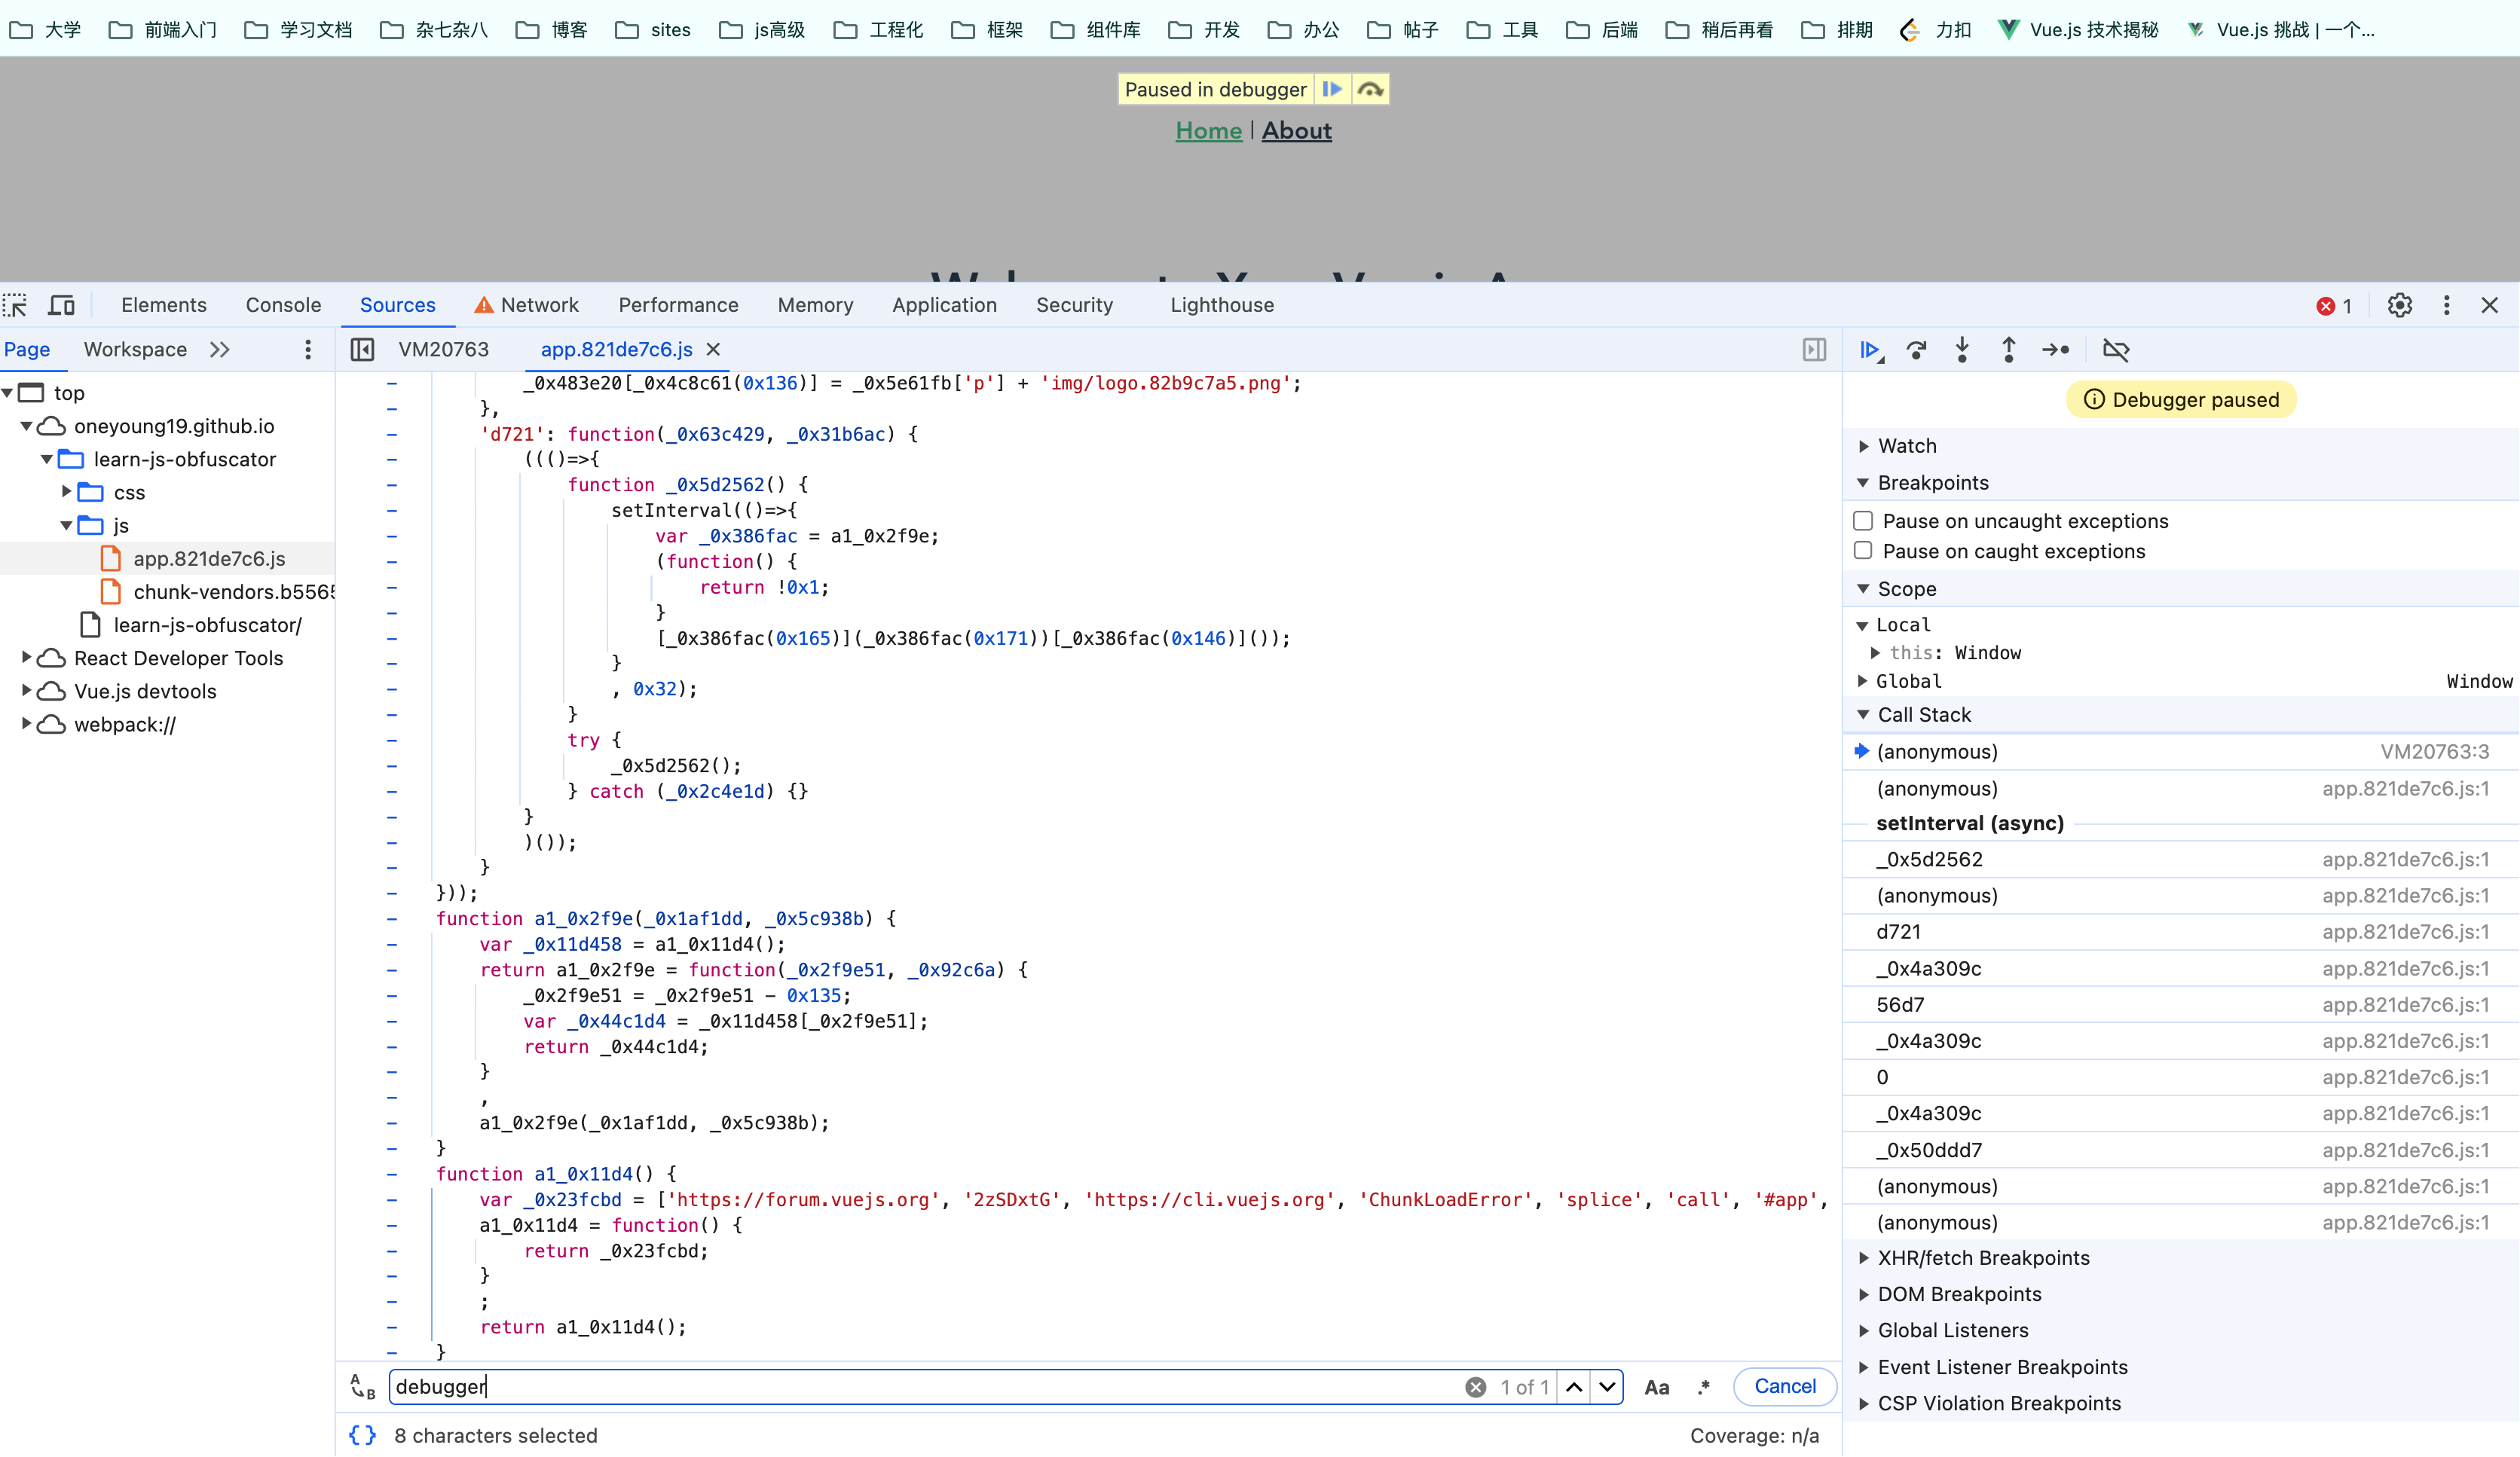
Task: Enable Pause on uncaught exceptions
Action: coord(1863,521)
